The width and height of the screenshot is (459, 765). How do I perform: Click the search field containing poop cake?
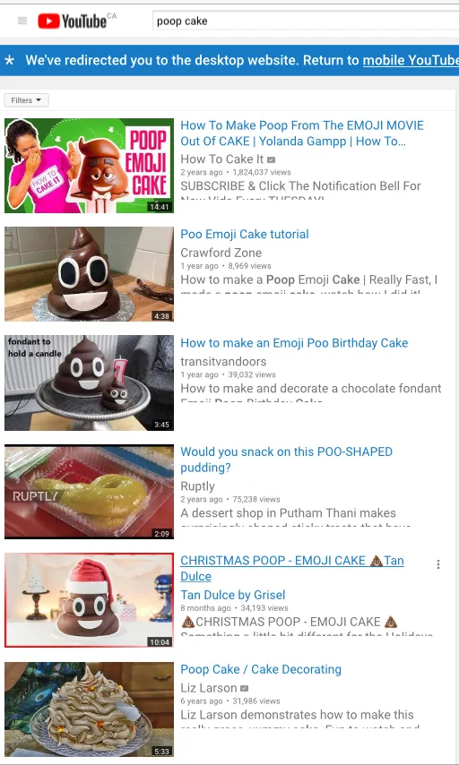pos(306,21)
